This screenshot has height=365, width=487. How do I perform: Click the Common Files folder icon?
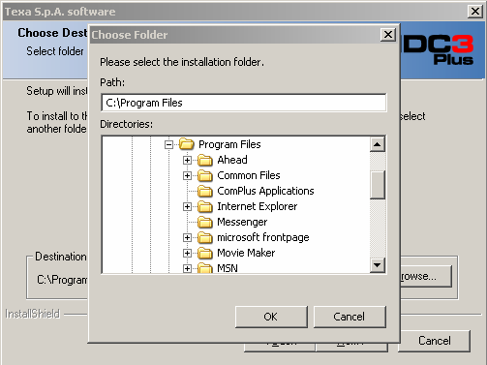click(x=205, y=175)
